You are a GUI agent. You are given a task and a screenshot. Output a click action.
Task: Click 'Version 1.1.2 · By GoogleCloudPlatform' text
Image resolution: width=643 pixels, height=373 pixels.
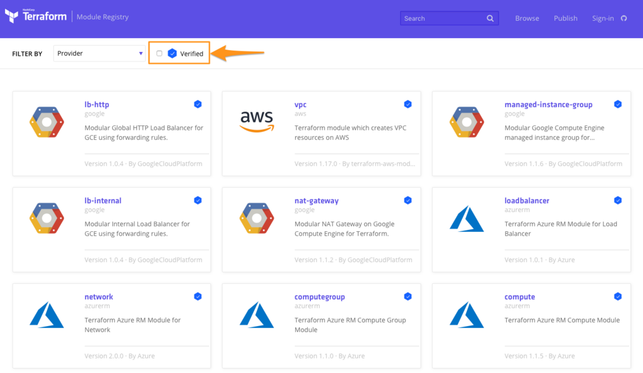point(353,260)
